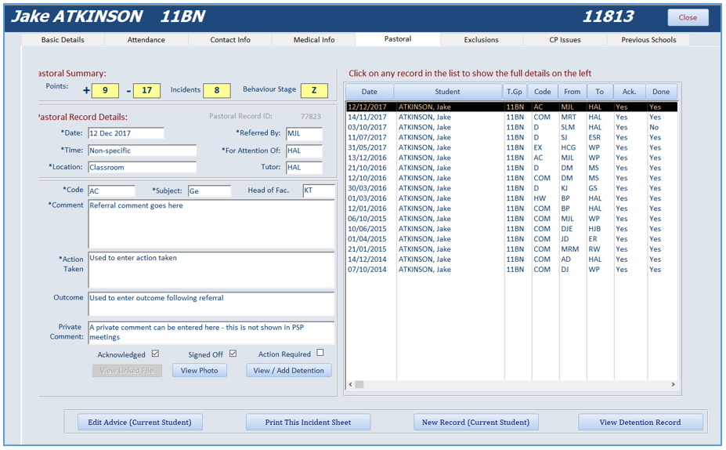This screenshot has height=450, width=726.
Task: Click the T.Gp column header
Action: [x=515, y=92]
